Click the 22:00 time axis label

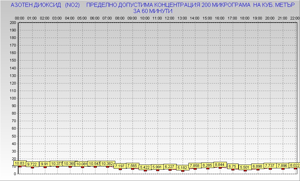(295, 18)
